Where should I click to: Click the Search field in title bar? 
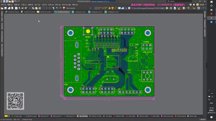[179, 1]
